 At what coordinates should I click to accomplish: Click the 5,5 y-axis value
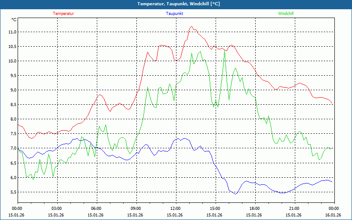pos(12,192)
